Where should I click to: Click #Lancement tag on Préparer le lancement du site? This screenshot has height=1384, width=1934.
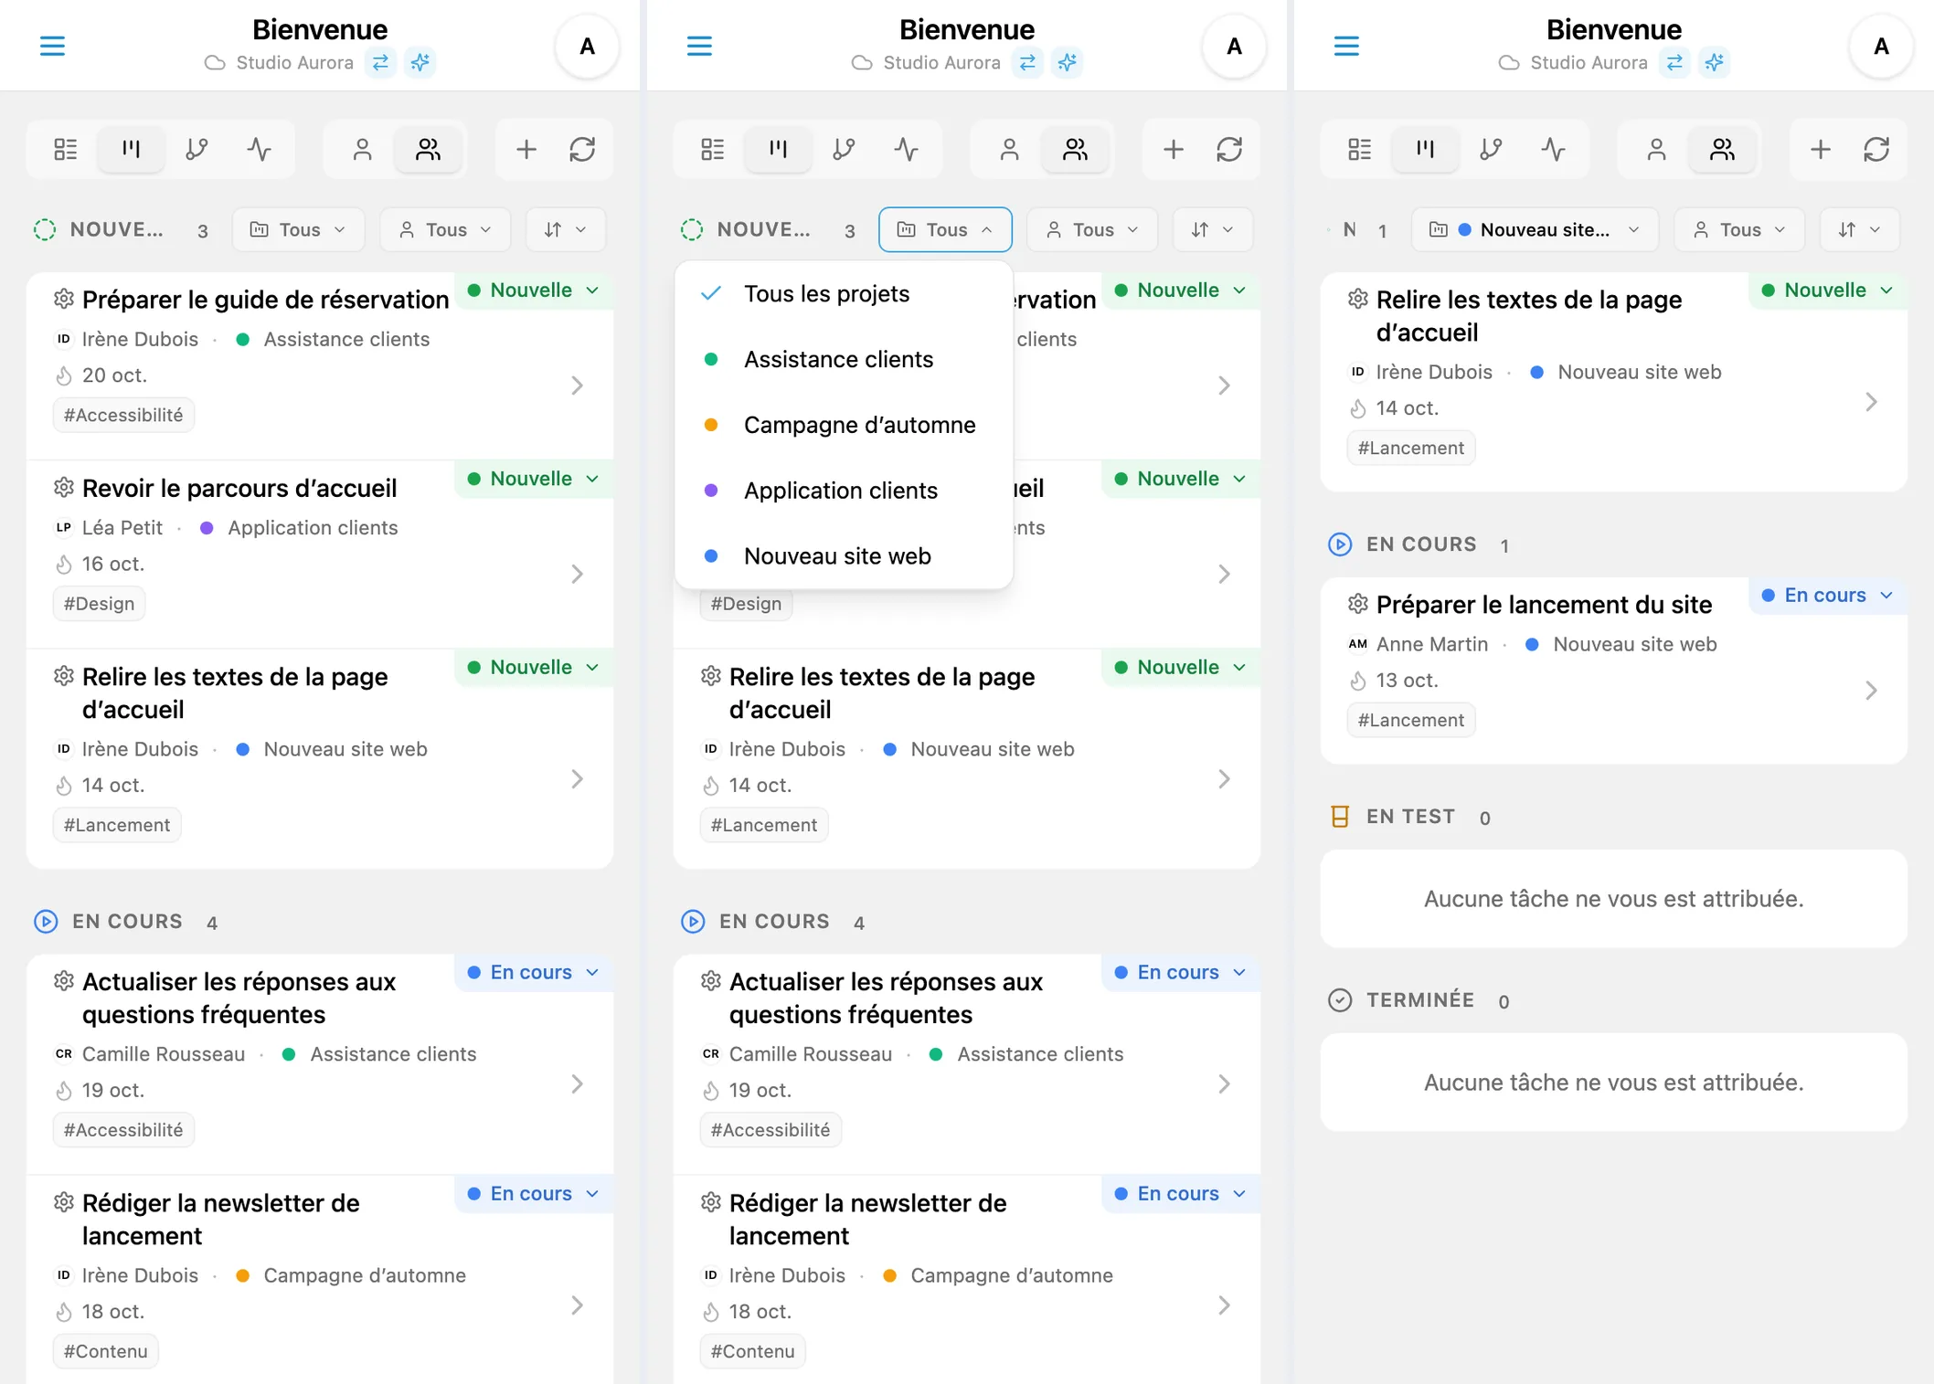pos(1411,720)
